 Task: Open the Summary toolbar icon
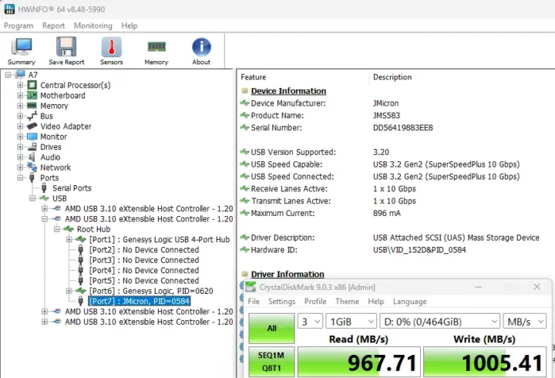[22, 46]
